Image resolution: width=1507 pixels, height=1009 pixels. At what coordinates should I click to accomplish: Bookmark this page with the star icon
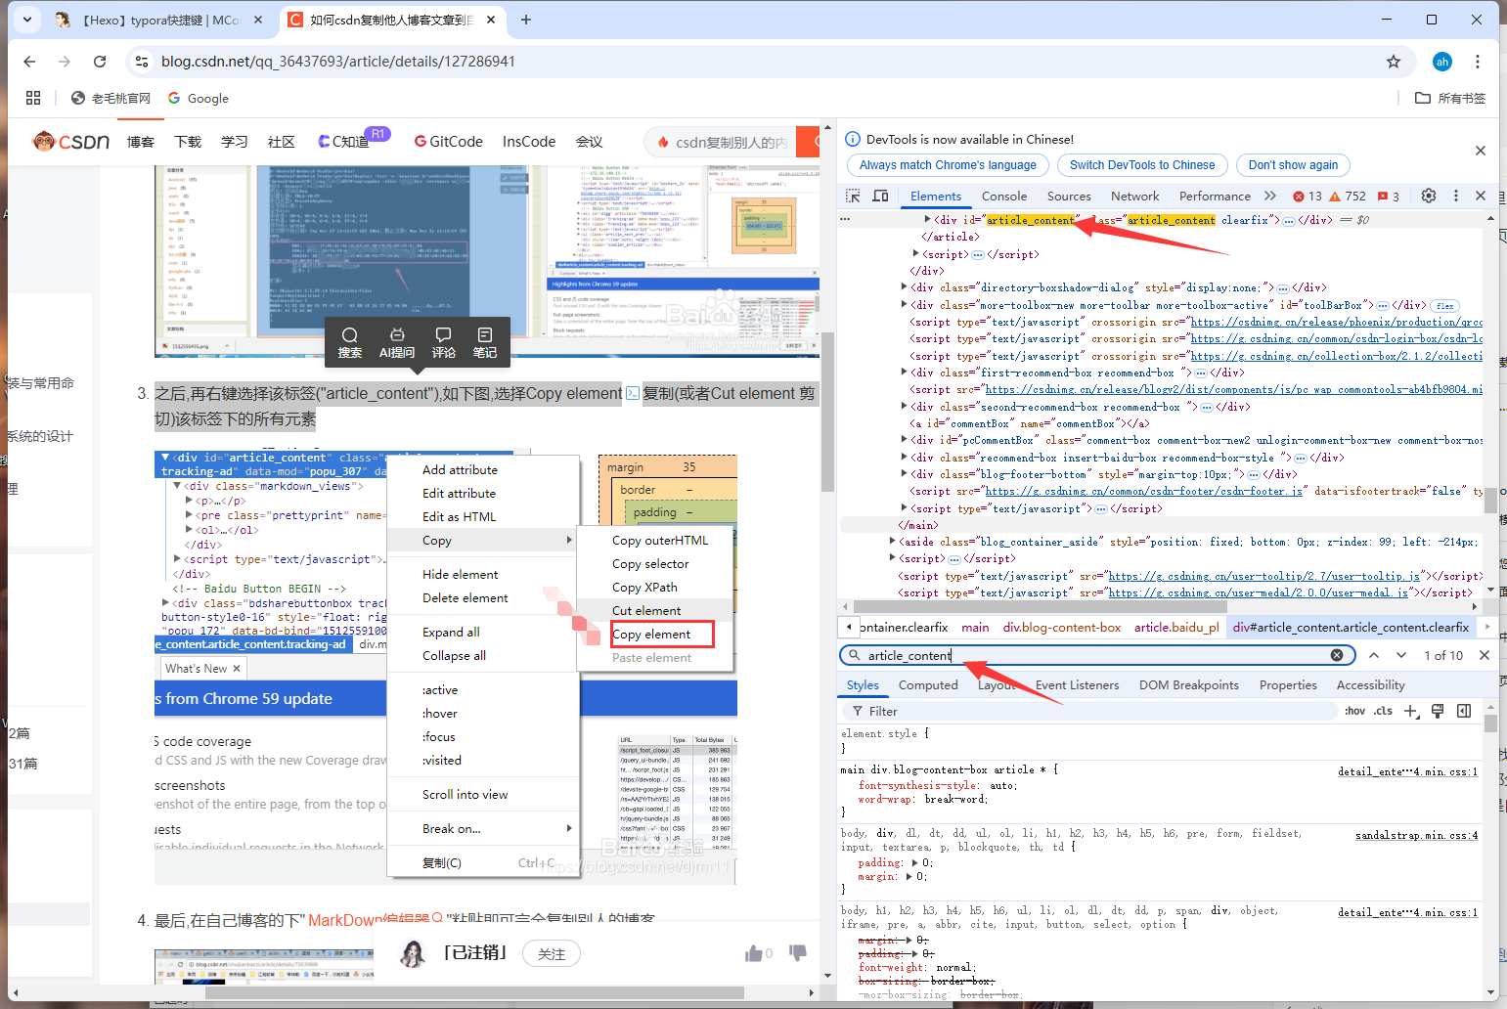tap(1394, 62)
